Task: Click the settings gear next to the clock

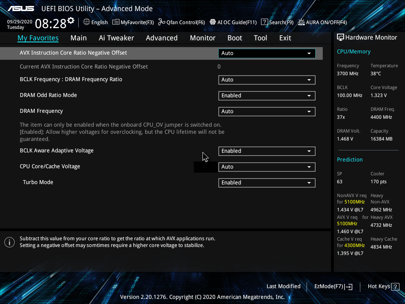Action: click(71, 21)
